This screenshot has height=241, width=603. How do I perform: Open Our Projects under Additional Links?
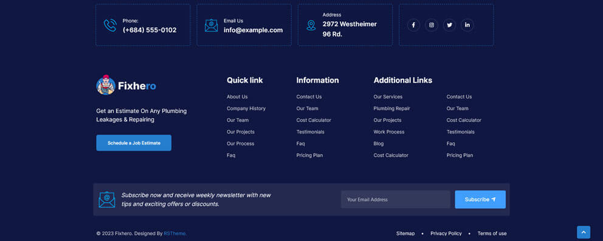click(387, 120)
